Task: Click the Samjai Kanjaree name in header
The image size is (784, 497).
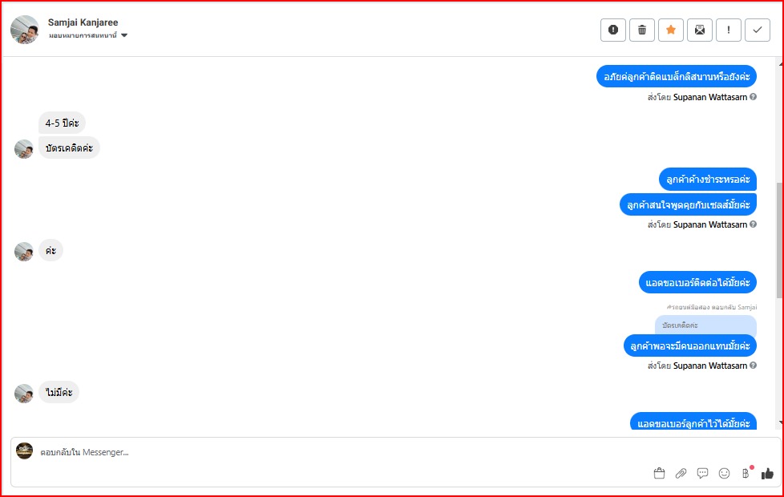Action: pyautogui.click(x=83, y=22)
